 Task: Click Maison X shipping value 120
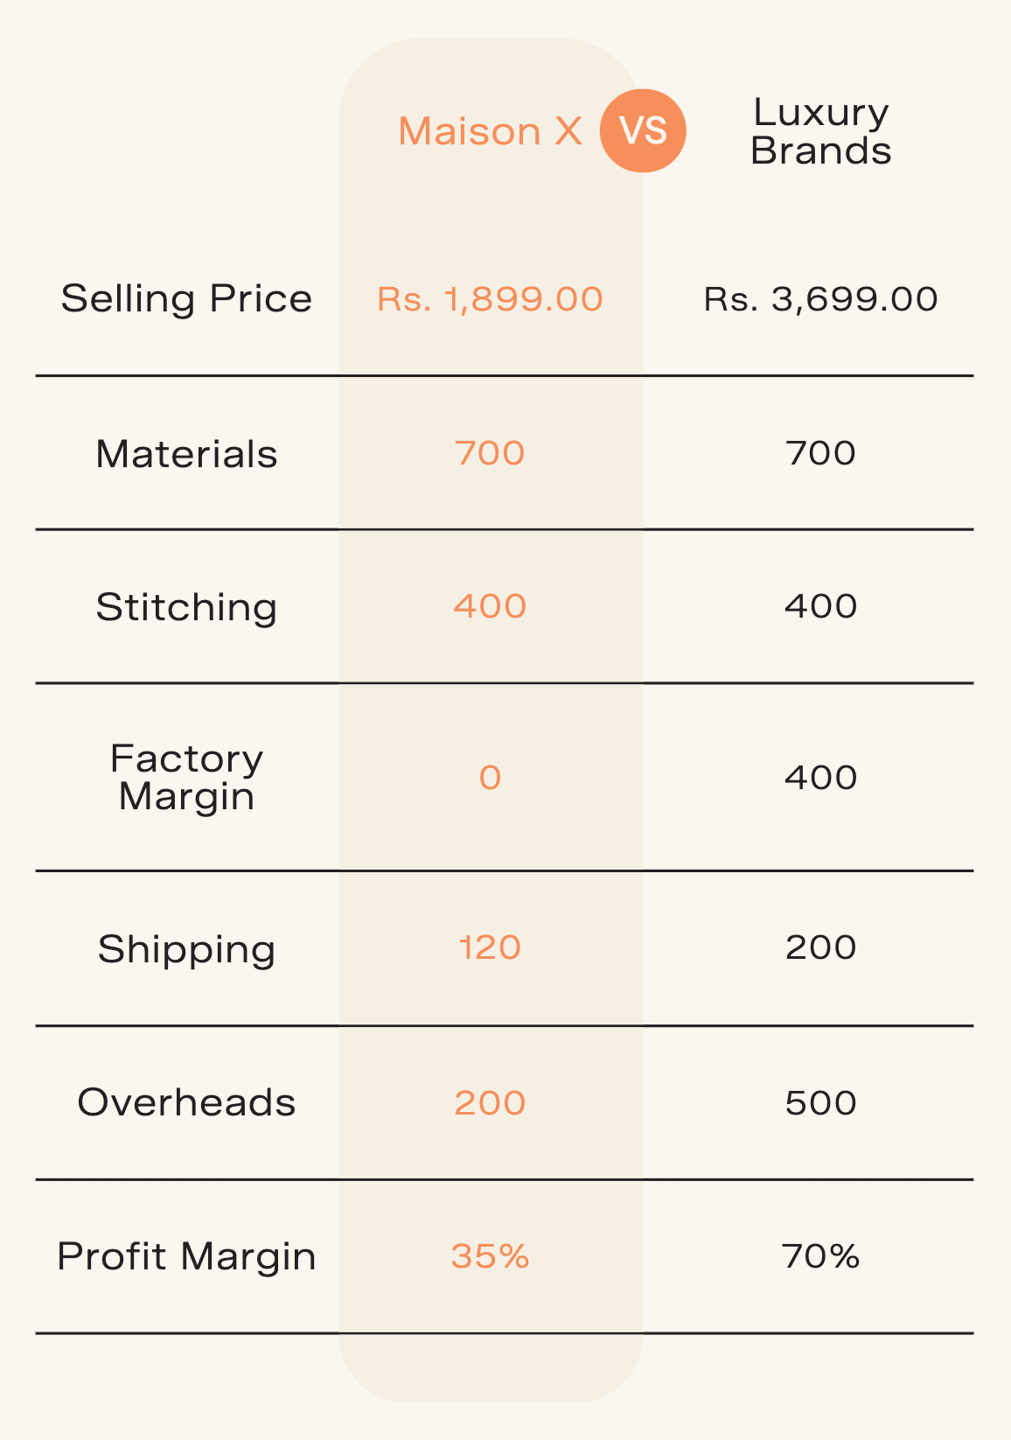click(x=490, y=947)
